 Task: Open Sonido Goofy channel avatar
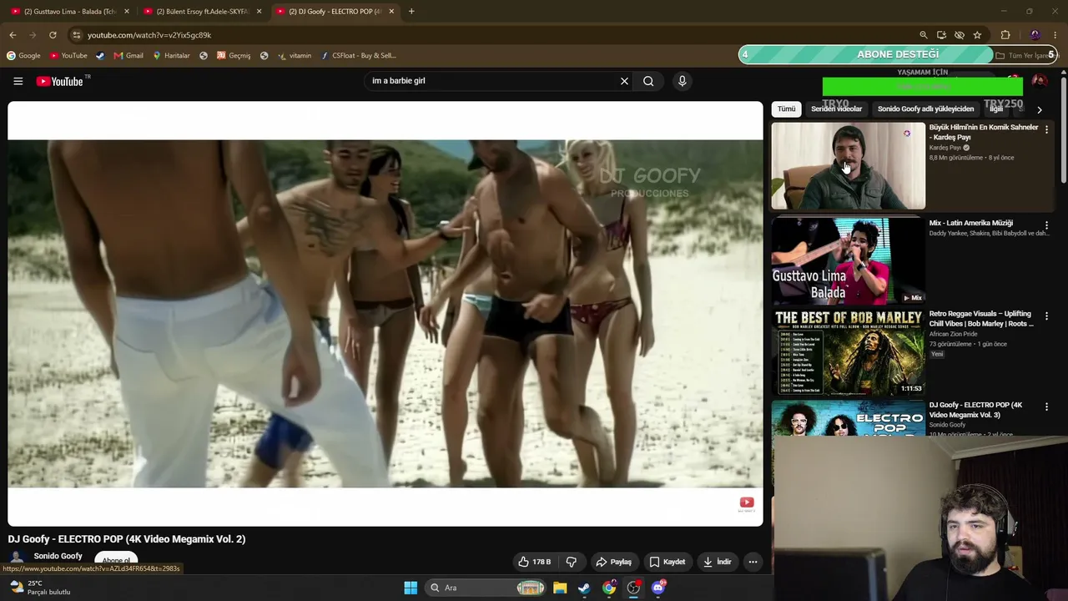coord(17,558)
